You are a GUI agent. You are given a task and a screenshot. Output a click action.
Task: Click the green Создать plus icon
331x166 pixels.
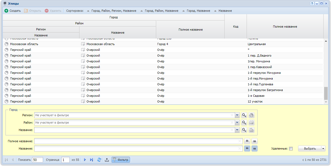tap(6, 11)
